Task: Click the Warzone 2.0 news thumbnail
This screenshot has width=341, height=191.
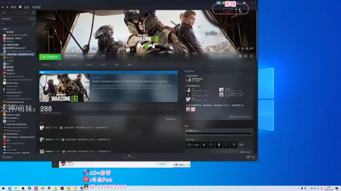Action: coord(64,88)
